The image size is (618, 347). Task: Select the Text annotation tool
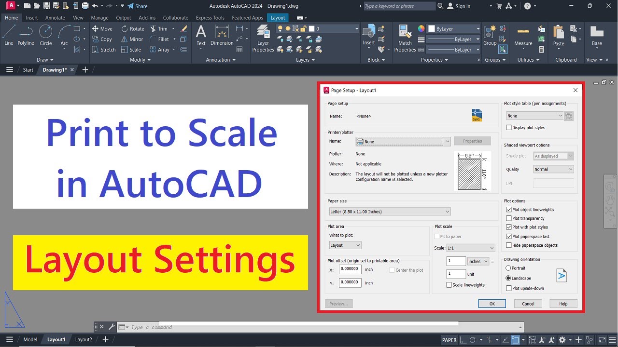[x=201, y=36]
